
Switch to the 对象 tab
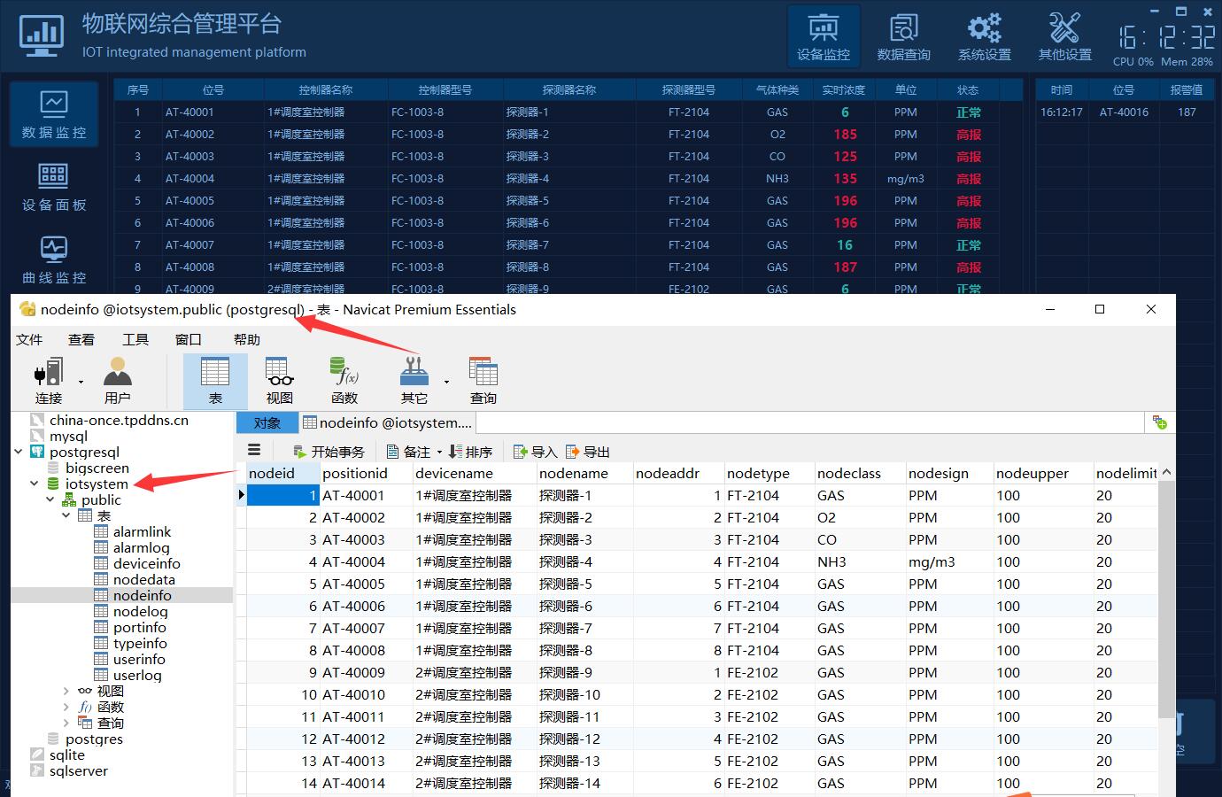(267, 423)
